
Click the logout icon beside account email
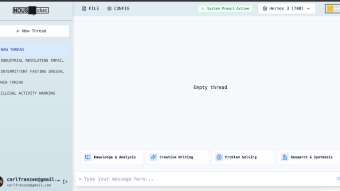tap(65, 181)
